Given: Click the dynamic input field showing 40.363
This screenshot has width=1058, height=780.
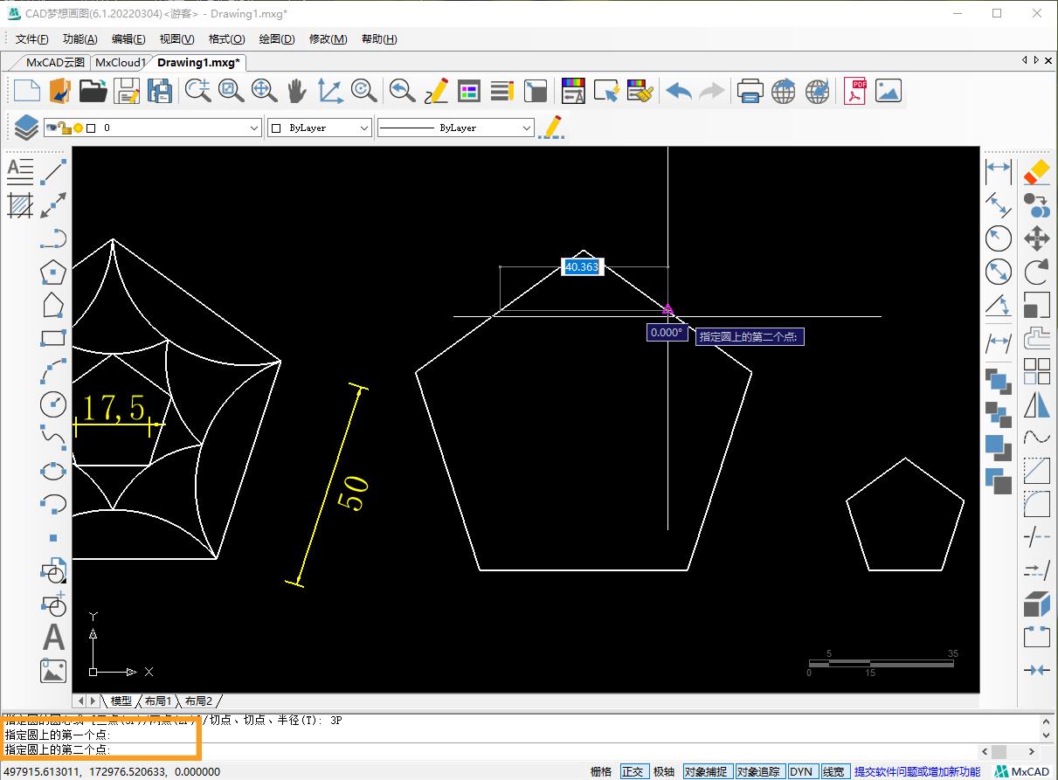Looking at the screenshot, I should click(x=582, y=267).
